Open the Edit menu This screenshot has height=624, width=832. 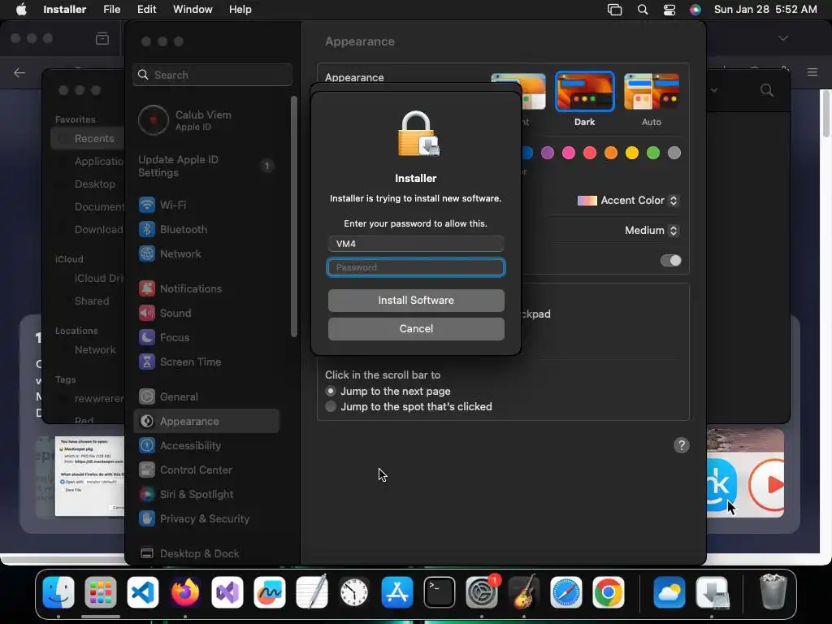click(x=146, y=10)
